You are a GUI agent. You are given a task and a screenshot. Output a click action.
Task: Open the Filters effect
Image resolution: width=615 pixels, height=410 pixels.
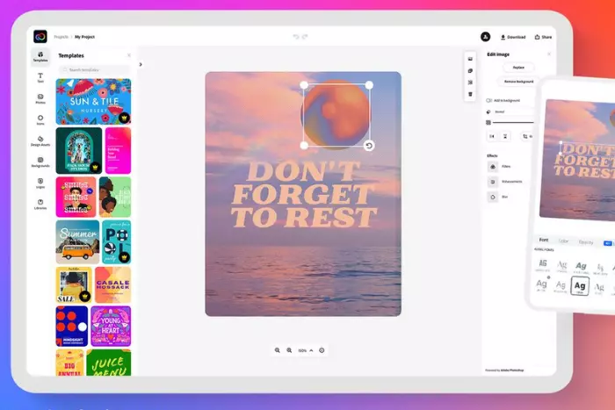coord(500,167)
